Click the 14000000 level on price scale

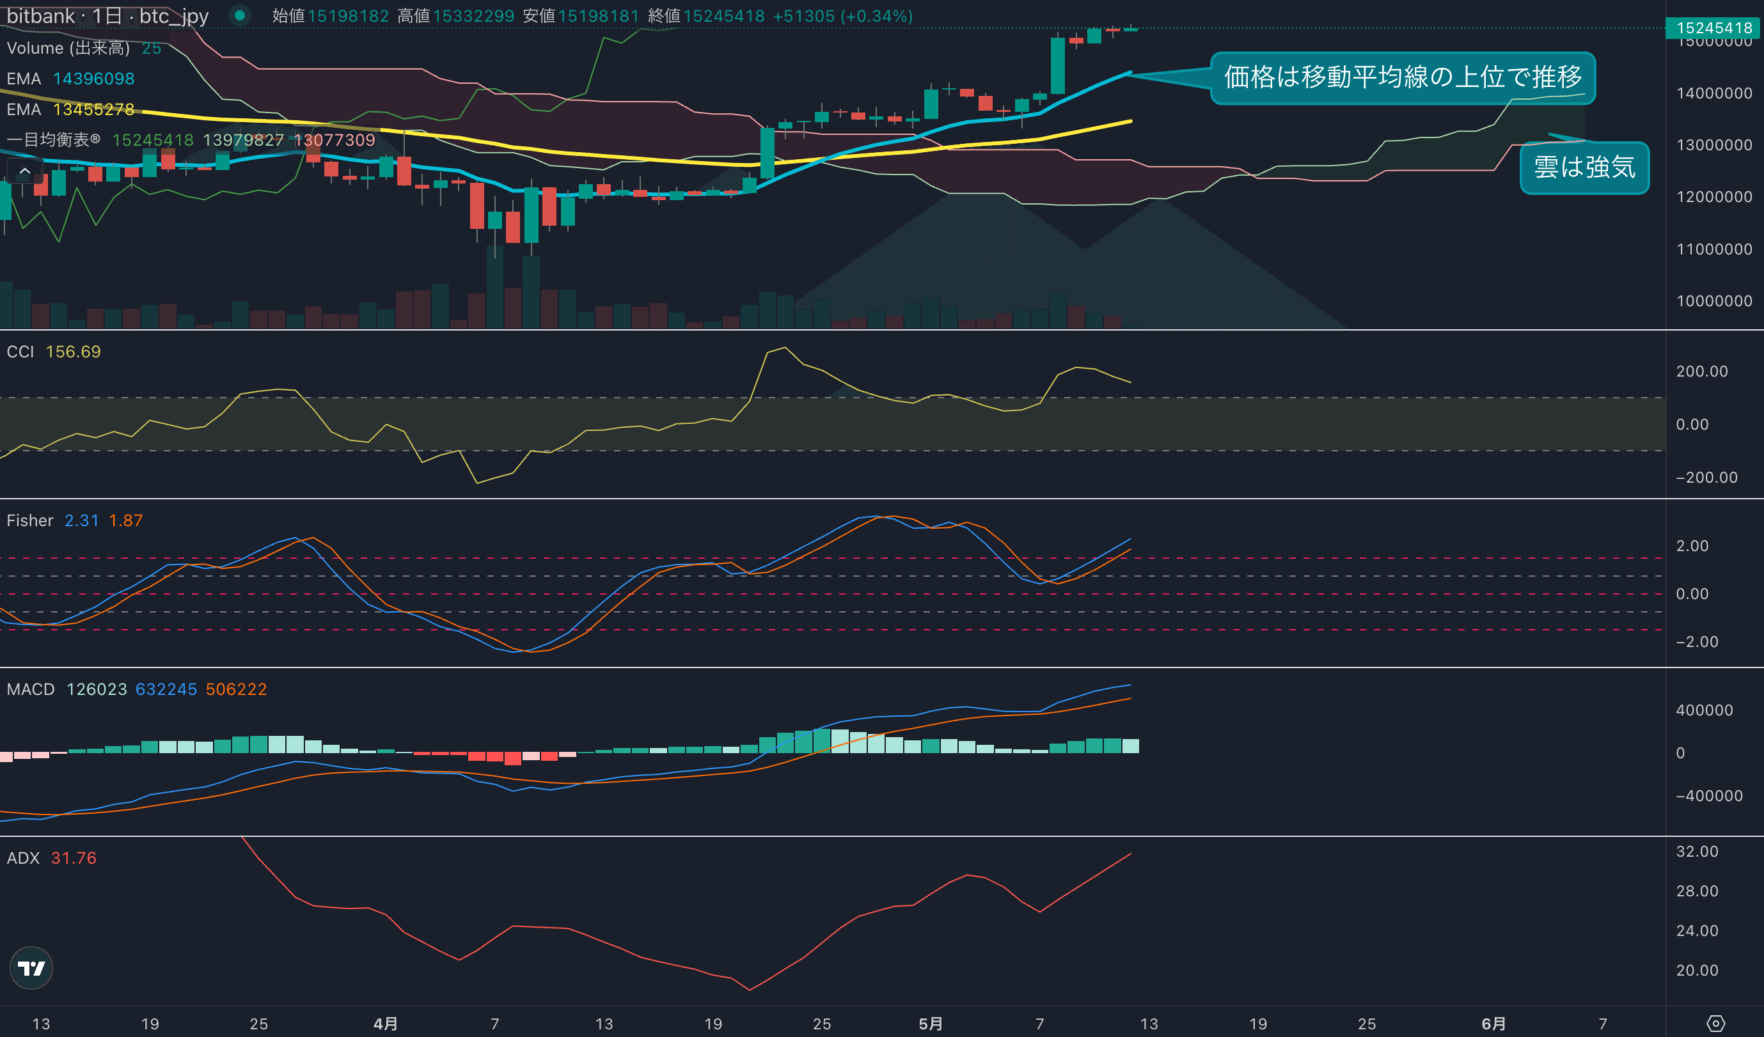(1714, 93)
